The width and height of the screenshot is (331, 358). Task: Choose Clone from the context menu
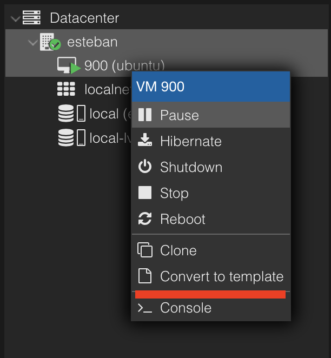point(211,250)
